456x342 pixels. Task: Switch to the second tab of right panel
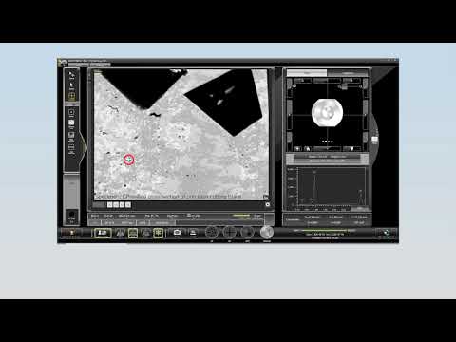tap(348, 73)
